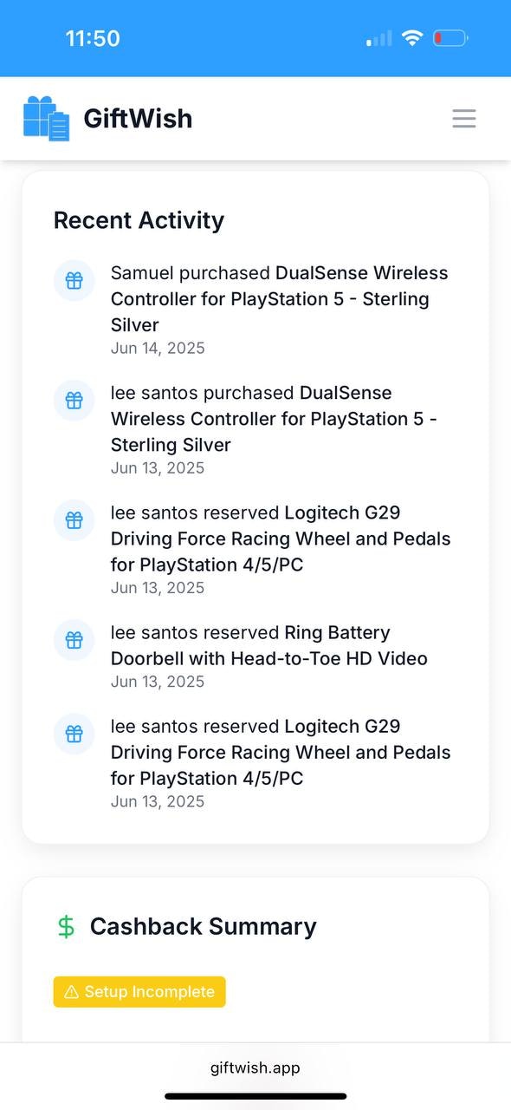The width and height of the screenshot is (511, 1110).
Task: Open the hamburger navigation menu
Action: tap(464, 119)
